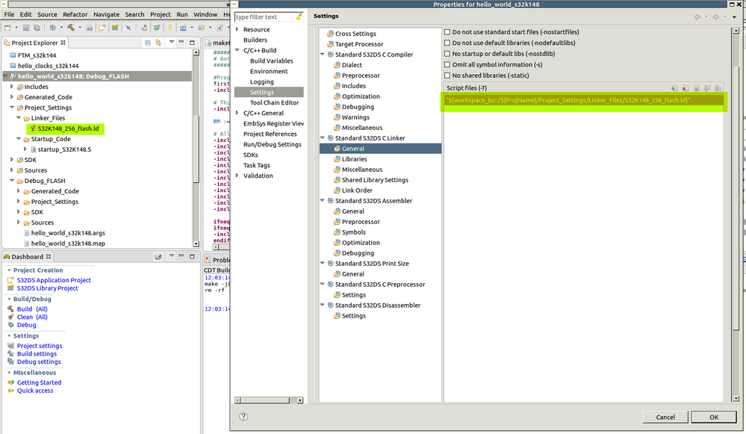
Task: Click the S32K148_256_flash.ld file icon
Action: 34,128
